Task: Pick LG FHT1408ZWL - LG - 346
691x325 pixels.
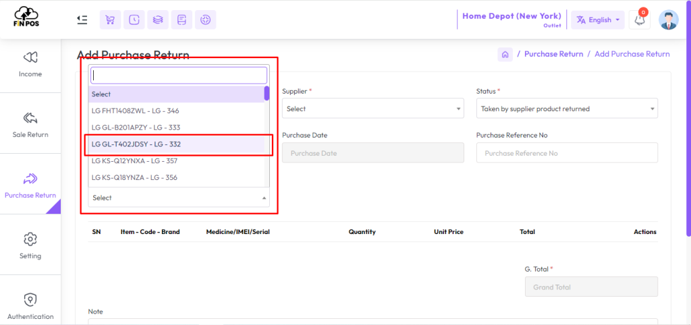Action: (x=176, y=111)
